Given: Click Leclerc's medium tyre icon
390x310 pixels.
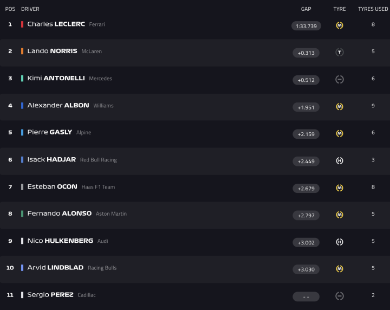Looking at the screenshot, I should (x=340, y=25).
